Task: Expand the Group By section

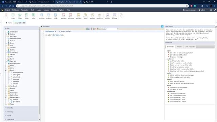Action: [x=21, y=108]
